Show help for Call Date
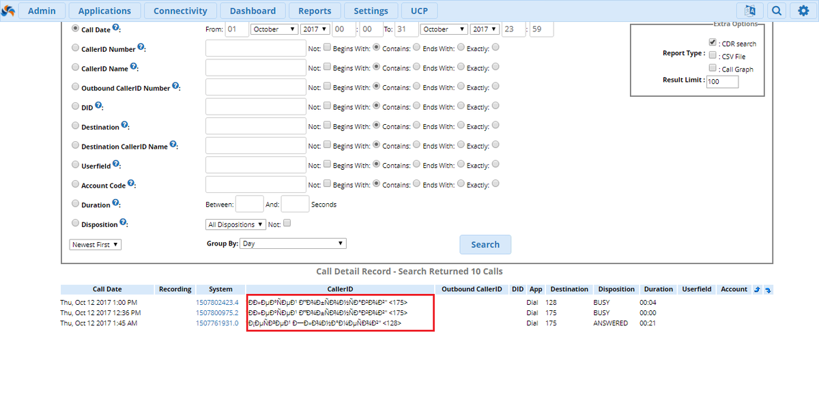 pos(116,28)
